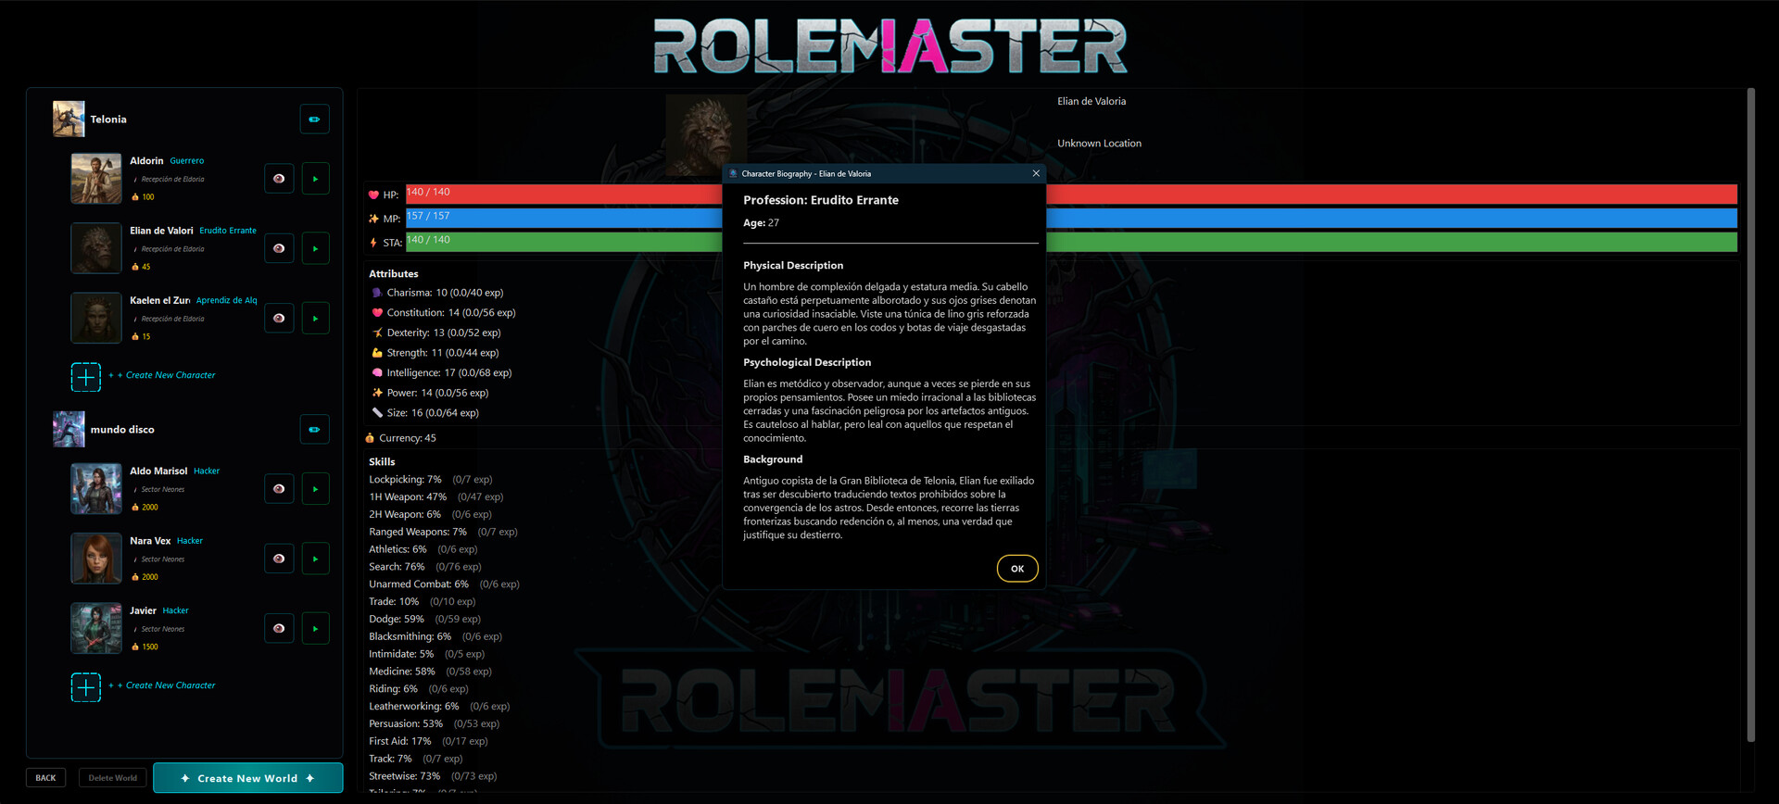This screenshot has width=1779, height=804.
Task: Open Create New Character link in Telonia
Action: coord(162,375)
